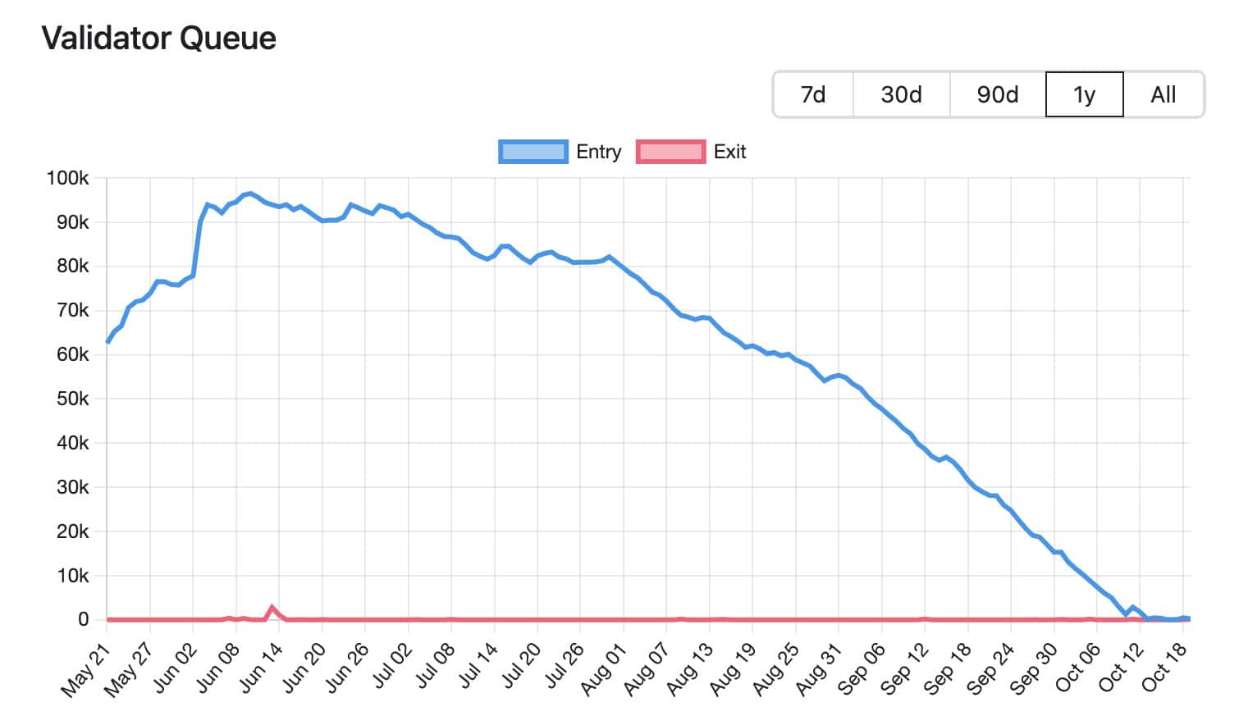Click the red exit spike near Jun 14
This screenshot has width=1239, height=725.
pyautogui.click(x=272, y=608)
